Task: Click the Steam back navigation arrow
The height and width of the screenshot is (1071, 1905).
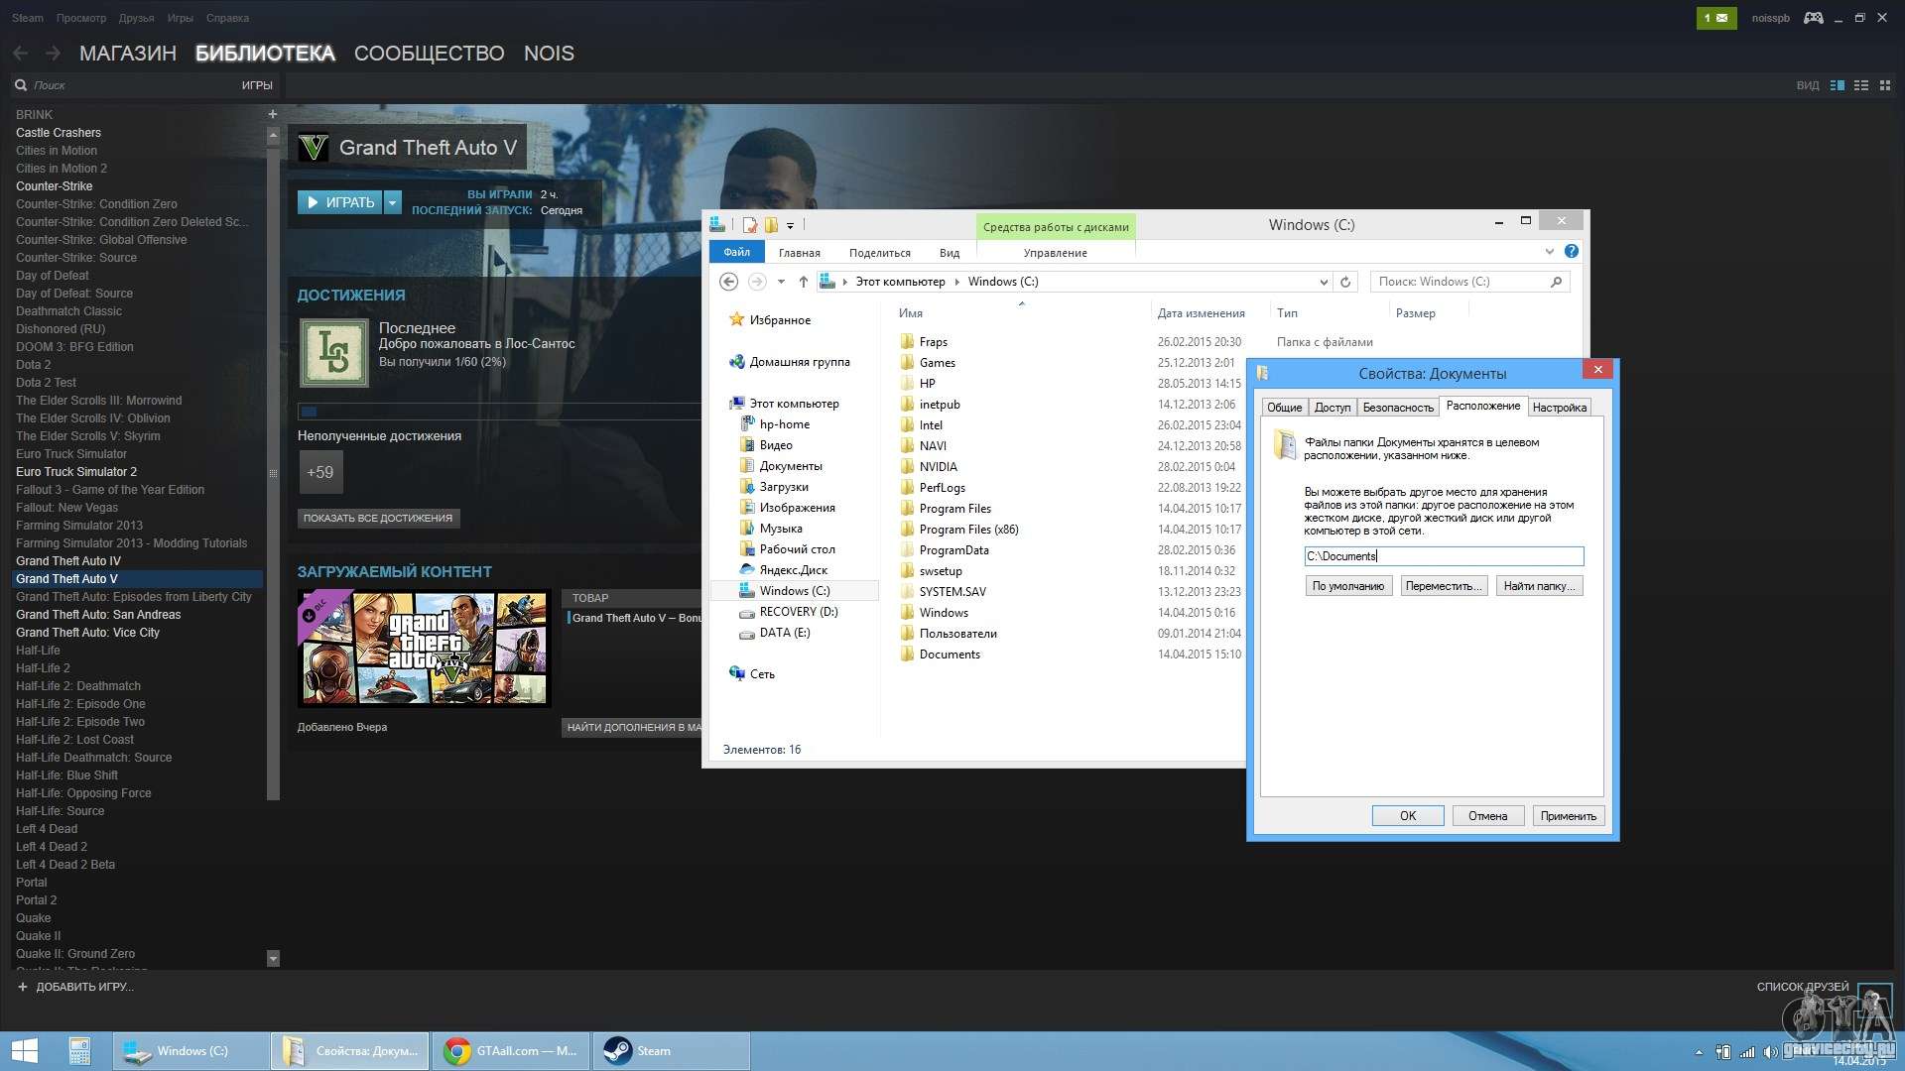Action: (20, 54)
